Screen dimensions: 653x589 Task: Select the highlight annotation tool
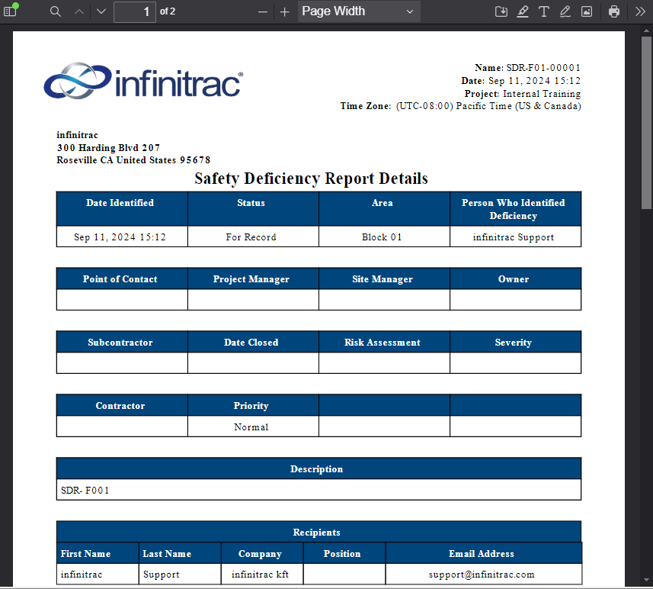click(x=523, y=11)
